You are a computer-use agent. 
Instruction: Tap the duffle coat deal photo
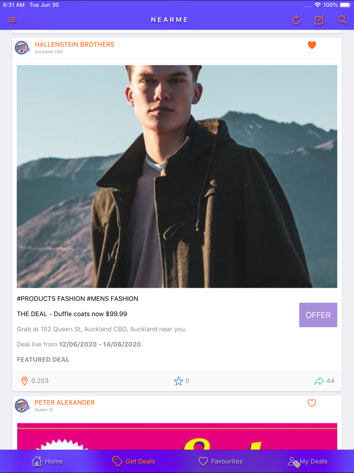(177, 176)
